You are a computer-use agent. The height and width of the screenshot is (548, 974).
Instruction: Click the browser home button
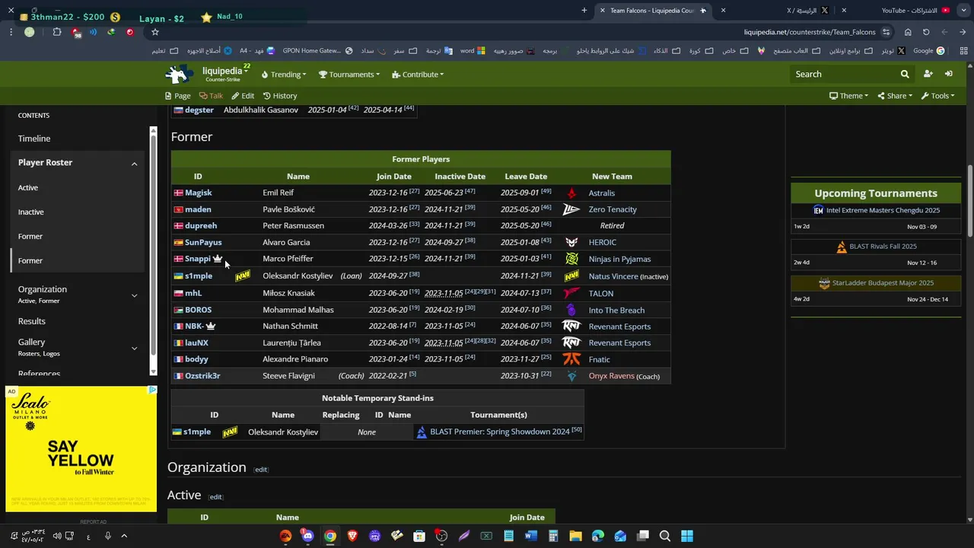908,32
